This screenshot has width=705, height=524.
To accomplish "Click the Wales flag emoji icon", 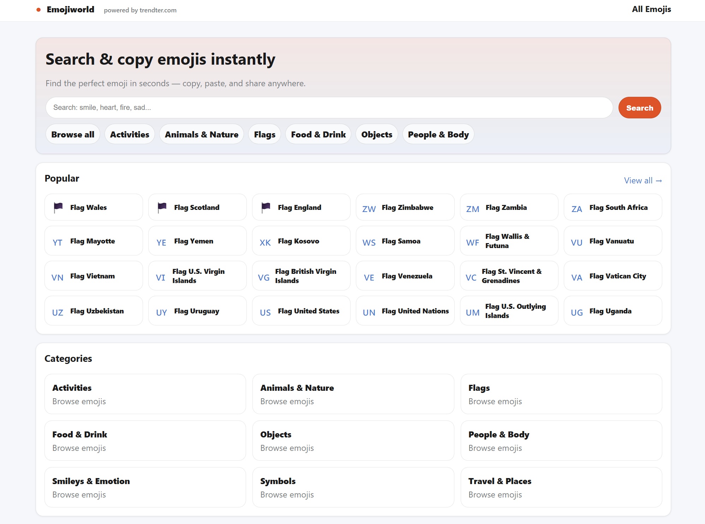I will tap(58, 207).
